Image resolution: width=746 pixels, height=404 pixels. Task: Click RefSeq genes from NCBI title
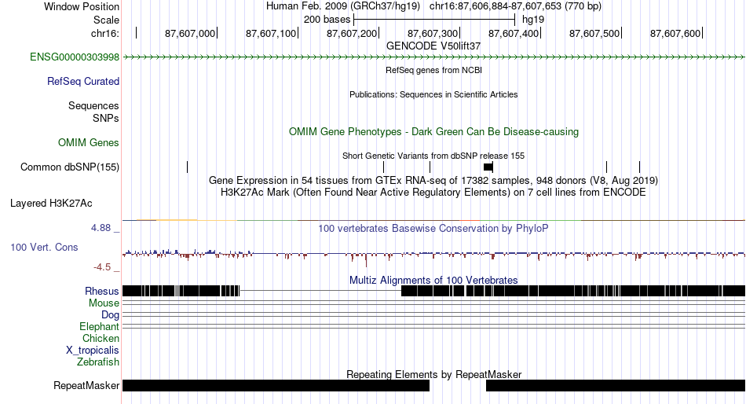pyautogui.click(x=434, y=70)
